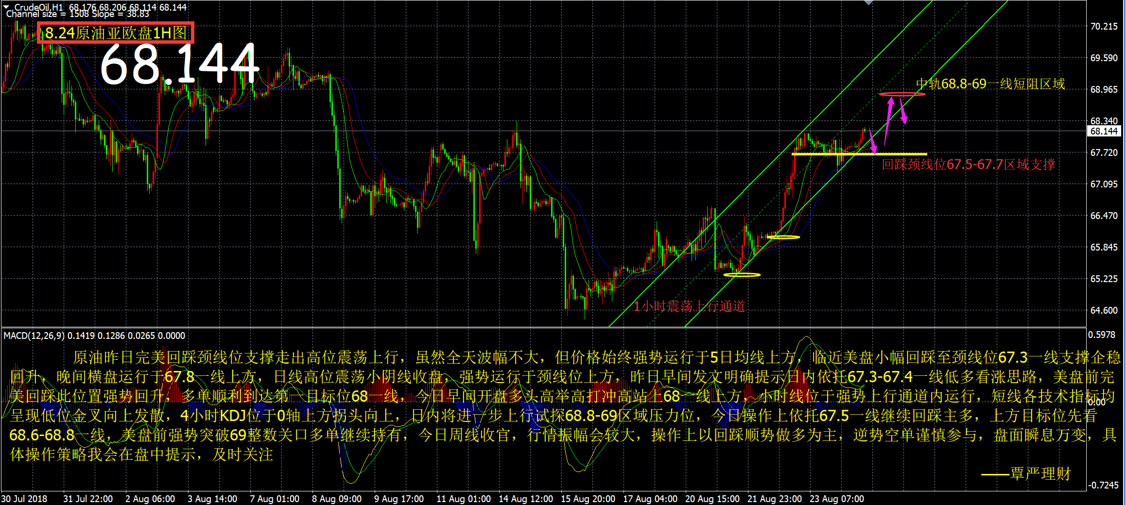Click the '覃严理财' signature text

[x=1040, y=473]
